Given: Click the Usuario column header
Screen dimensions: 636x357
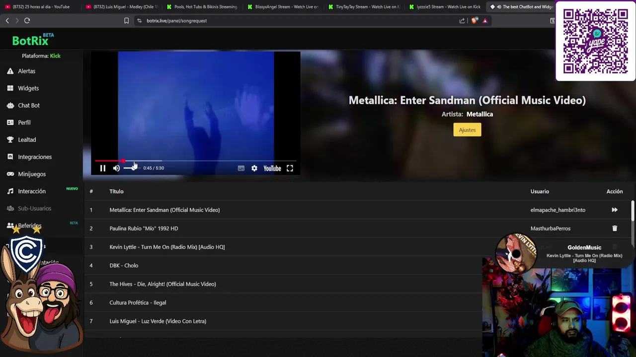Looking at the screenshot, I should pos(540,191).
